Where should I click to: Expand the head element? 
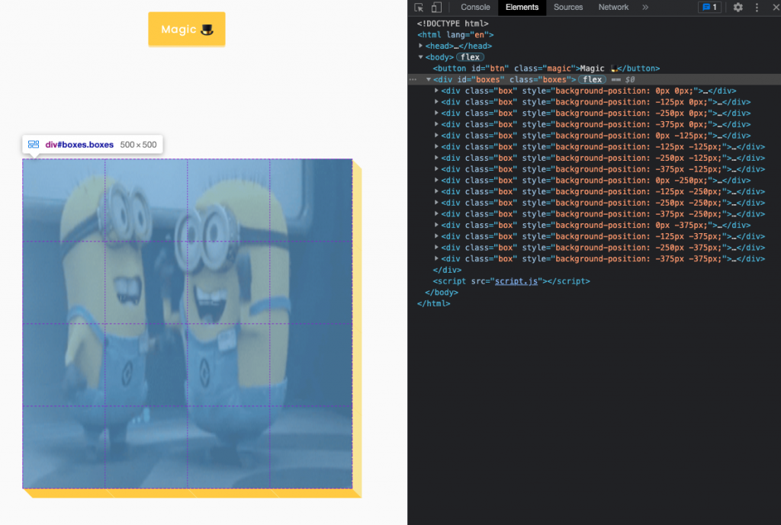click(x=421, y=46)
